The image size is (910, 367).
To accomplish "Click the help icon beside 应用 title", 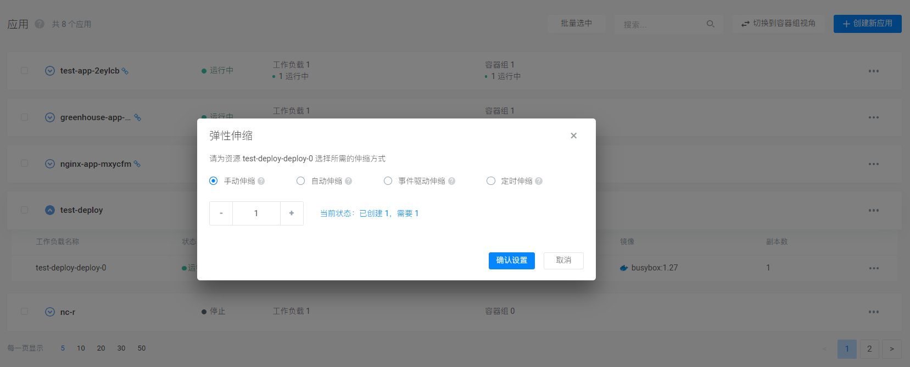I will [40, 24].
